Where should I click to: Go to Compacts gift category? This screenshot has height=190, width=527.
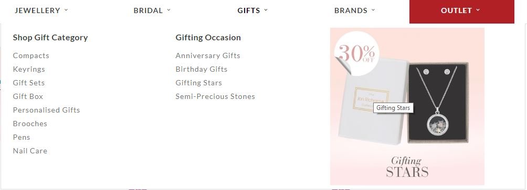31,55
